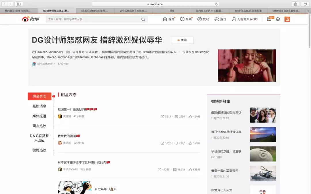
Task: Open 游戏 games section
Action: click(220, 19)
